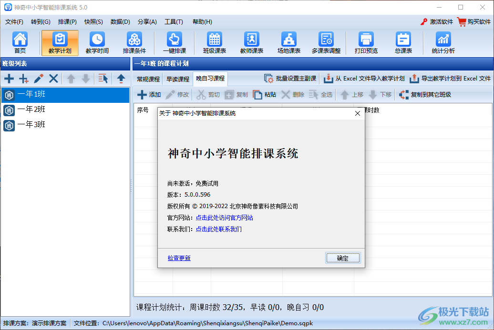The height and width of the screenshot is (330, 494).
Task: Select the 教学计划 toolbar icon
Action: (60, 42)
